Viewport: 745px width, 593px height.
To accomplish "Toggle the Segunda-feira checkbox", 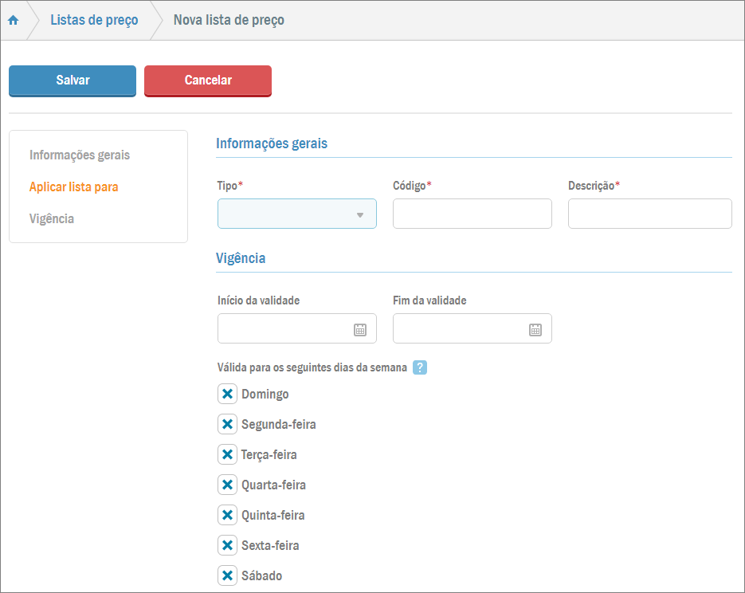I will 227,424.
